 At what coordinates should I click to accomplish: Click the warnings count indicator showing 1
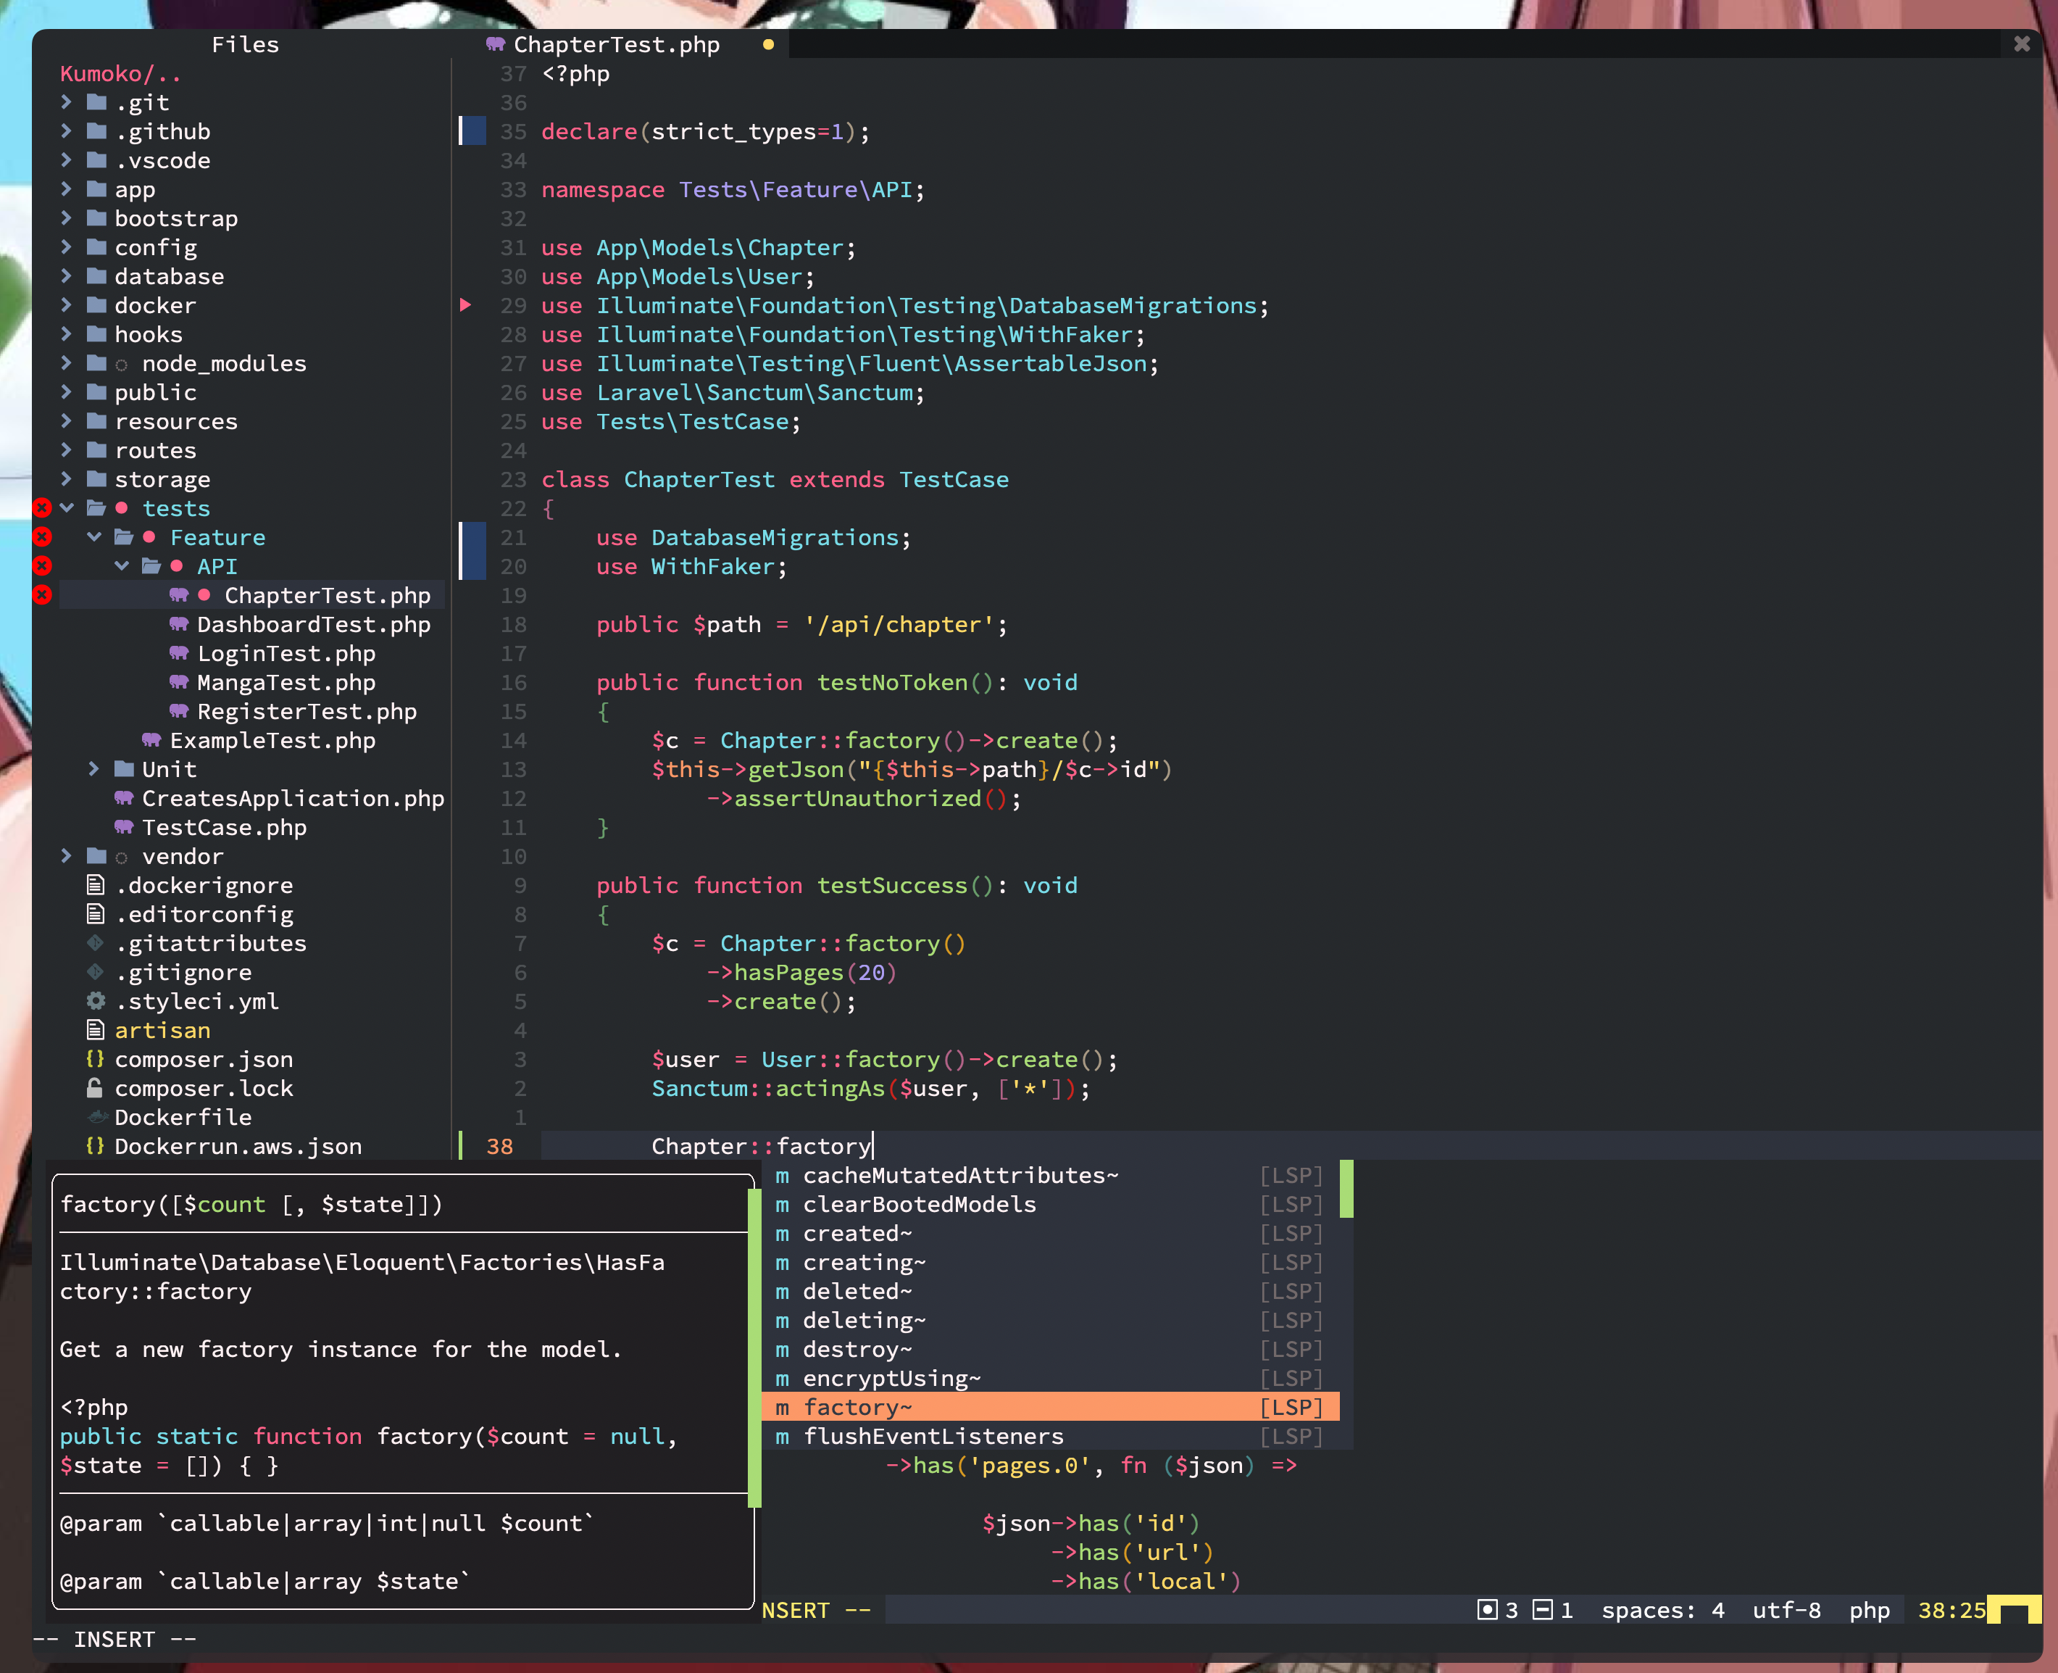point(1553,1611)
